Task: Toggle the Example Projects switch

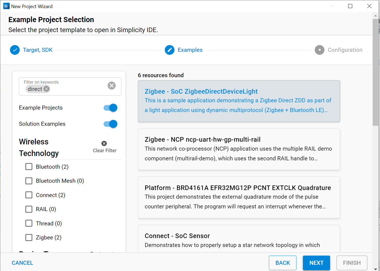Action: (111, 108)
